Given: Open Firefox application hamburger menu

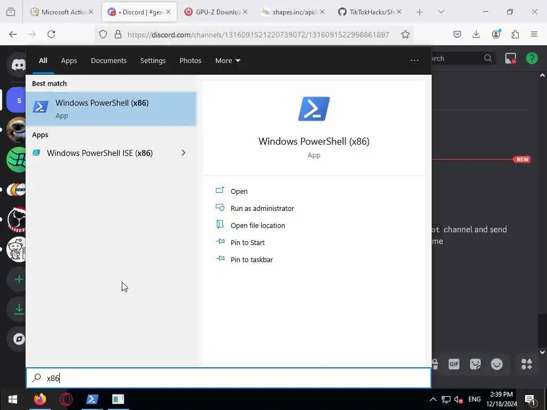Looking at the screenshot, I should tap(534, 34).
